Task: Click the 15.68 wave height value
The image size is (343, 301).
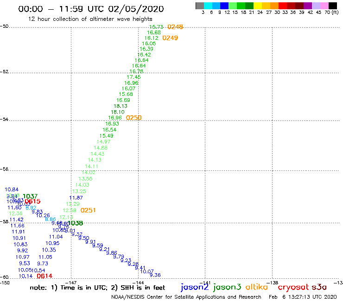Action: (126, 94)
